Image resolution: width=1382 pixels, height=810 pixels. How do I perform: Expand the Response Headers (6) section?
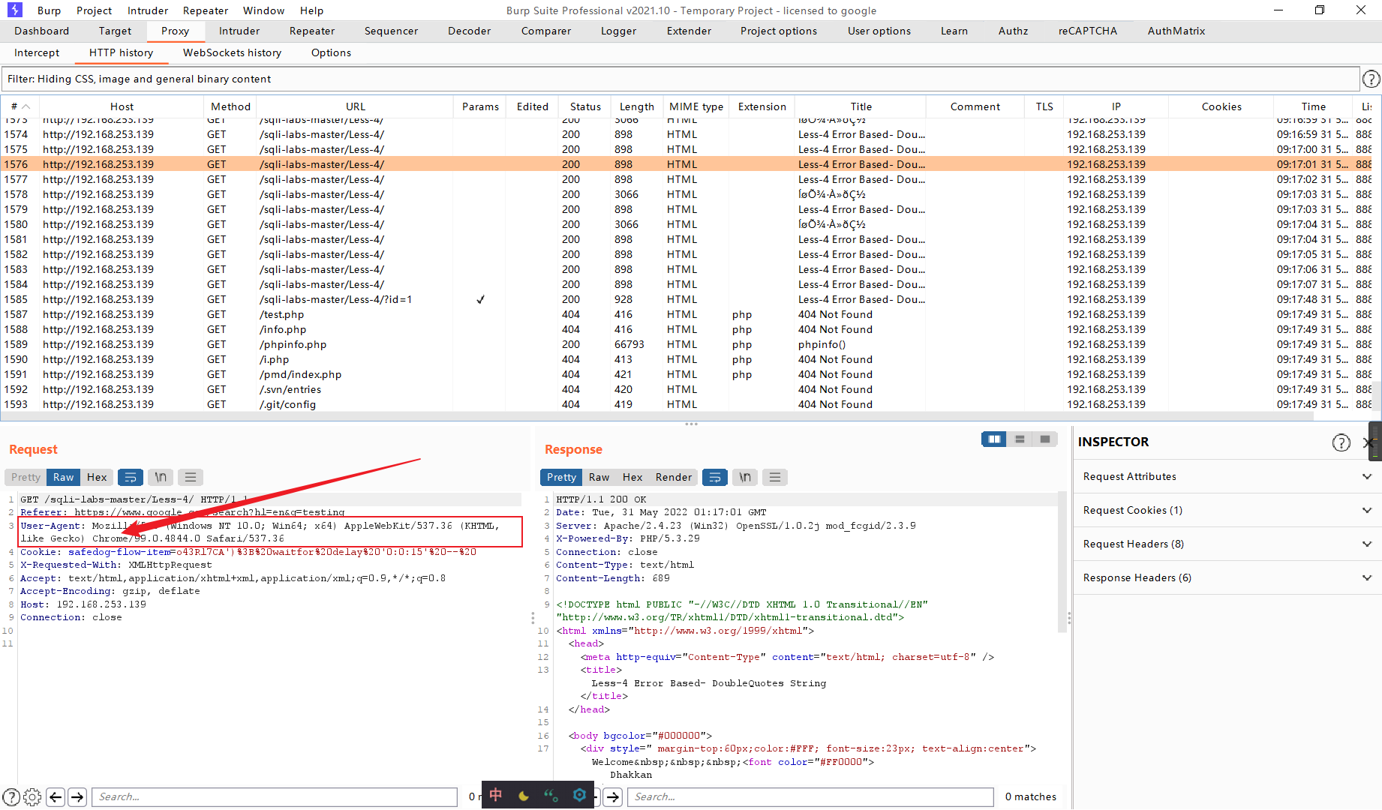pos(1227,577)
